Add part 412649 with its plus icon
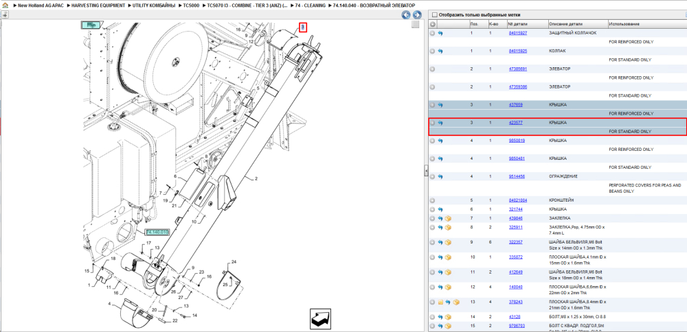 pos(432,272)
